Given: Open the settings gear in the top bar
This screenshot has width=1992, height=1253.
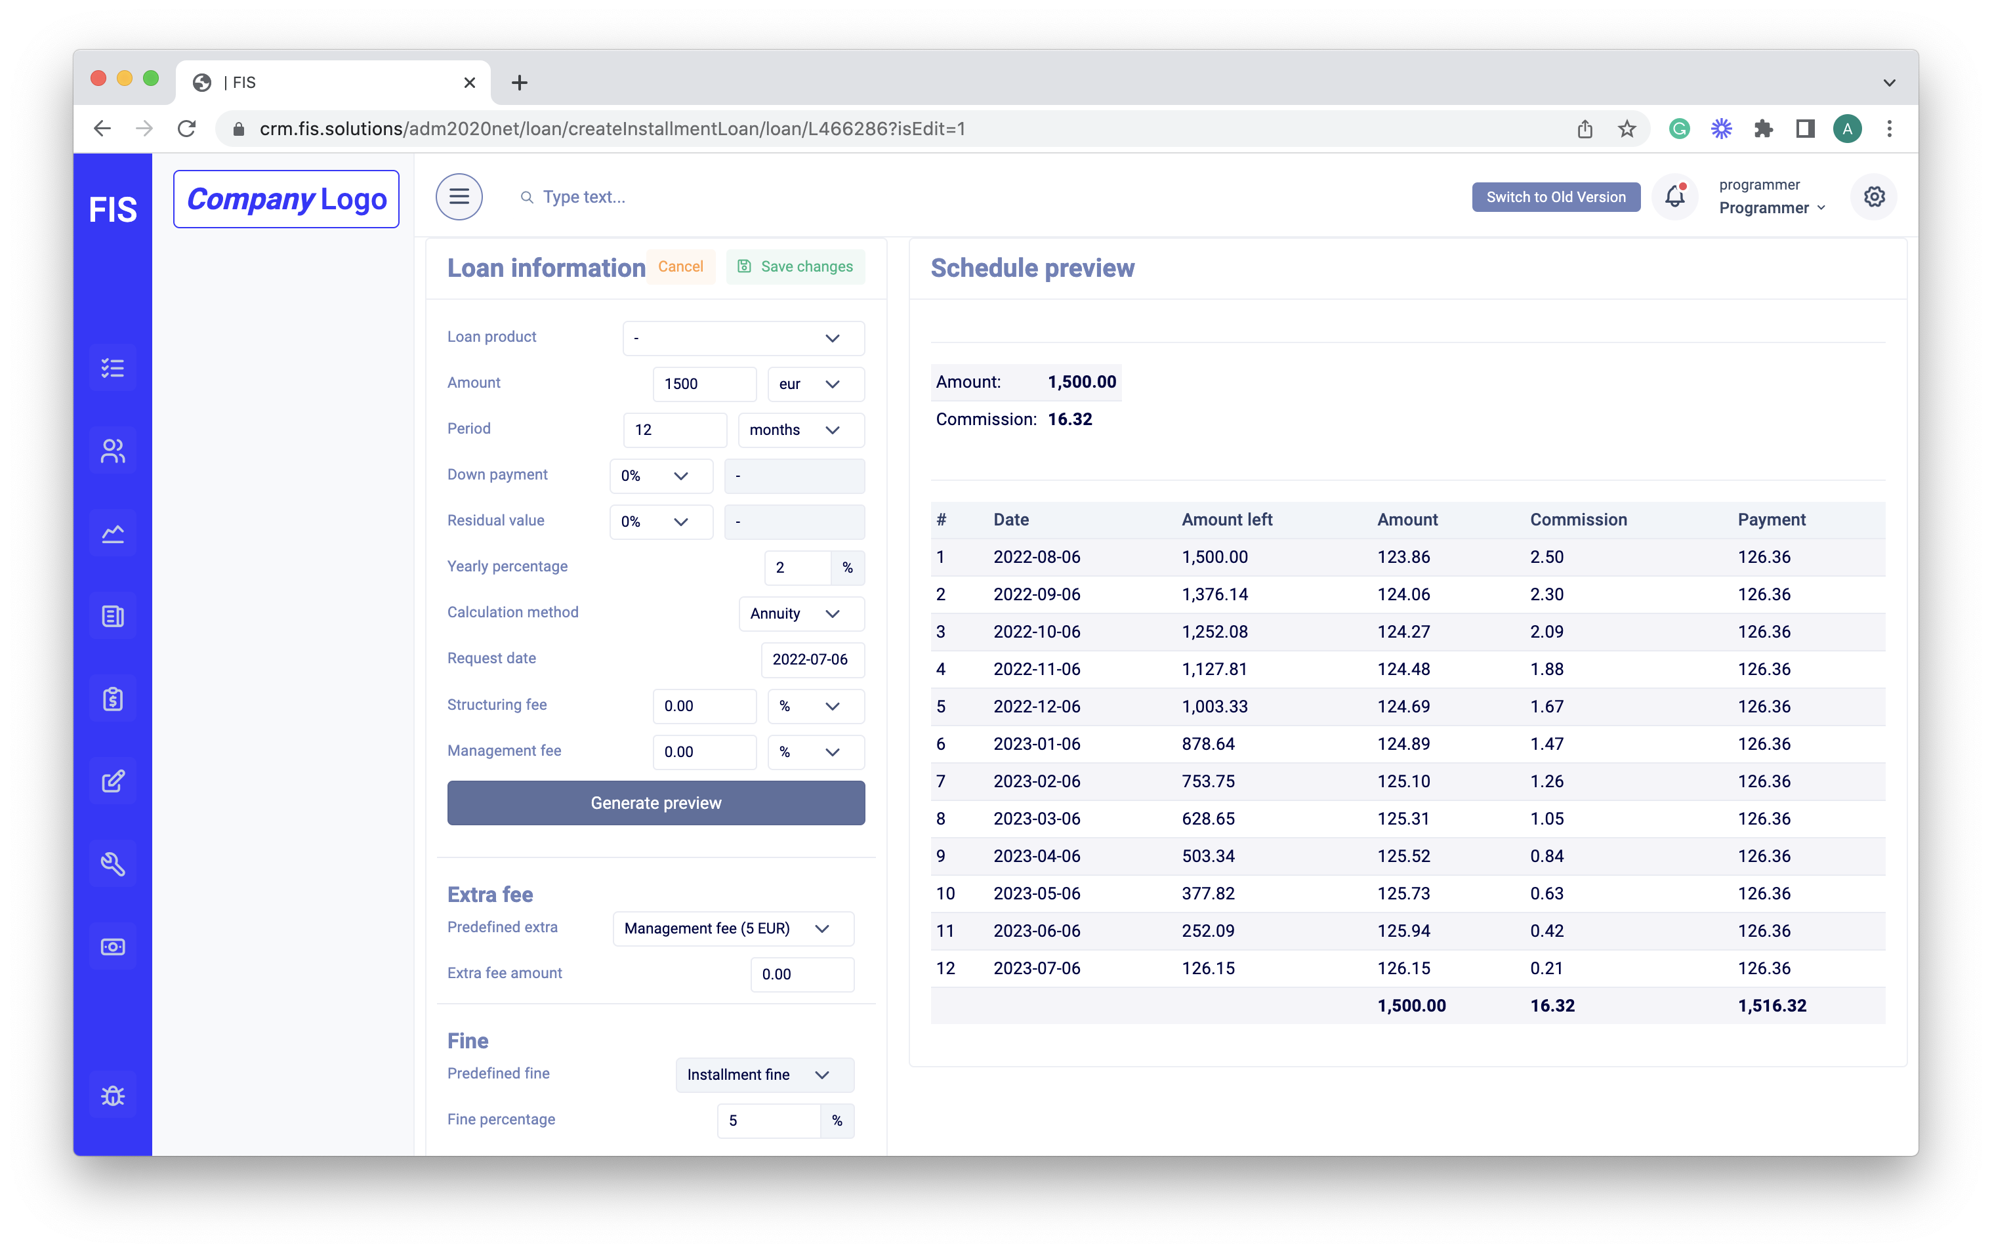Looking at the screenshot, I should pyautogui.click(x=1875, y=196).
